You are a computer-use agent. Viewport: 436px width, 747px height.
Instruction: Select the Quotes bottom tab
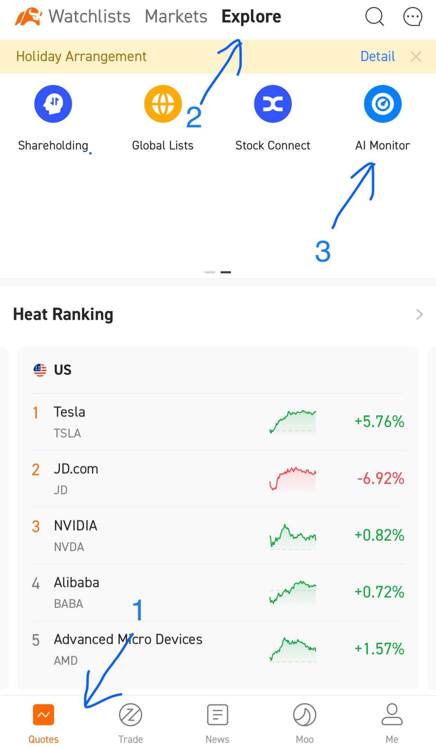point(43,716)
